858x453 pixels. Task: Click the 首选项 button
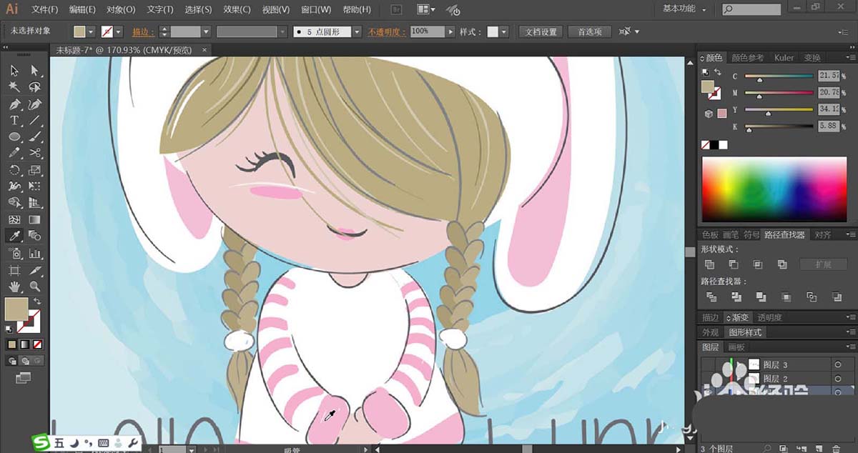590,32
